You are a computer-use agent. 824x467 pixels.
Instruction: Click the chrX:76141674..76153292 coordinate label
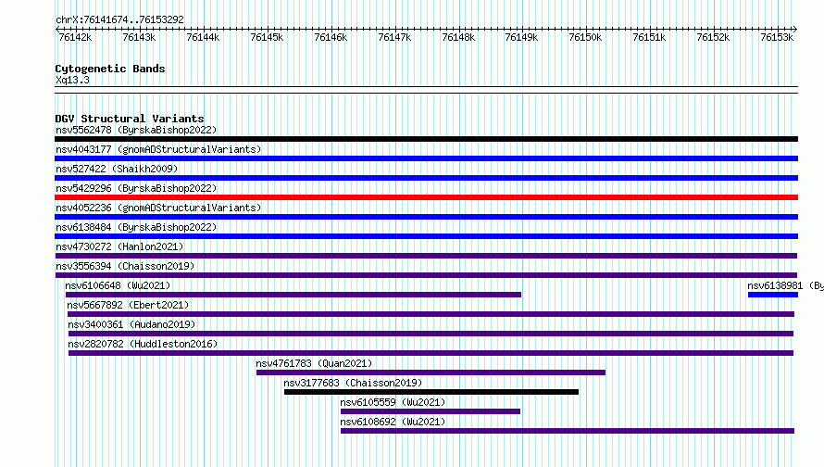119,19
